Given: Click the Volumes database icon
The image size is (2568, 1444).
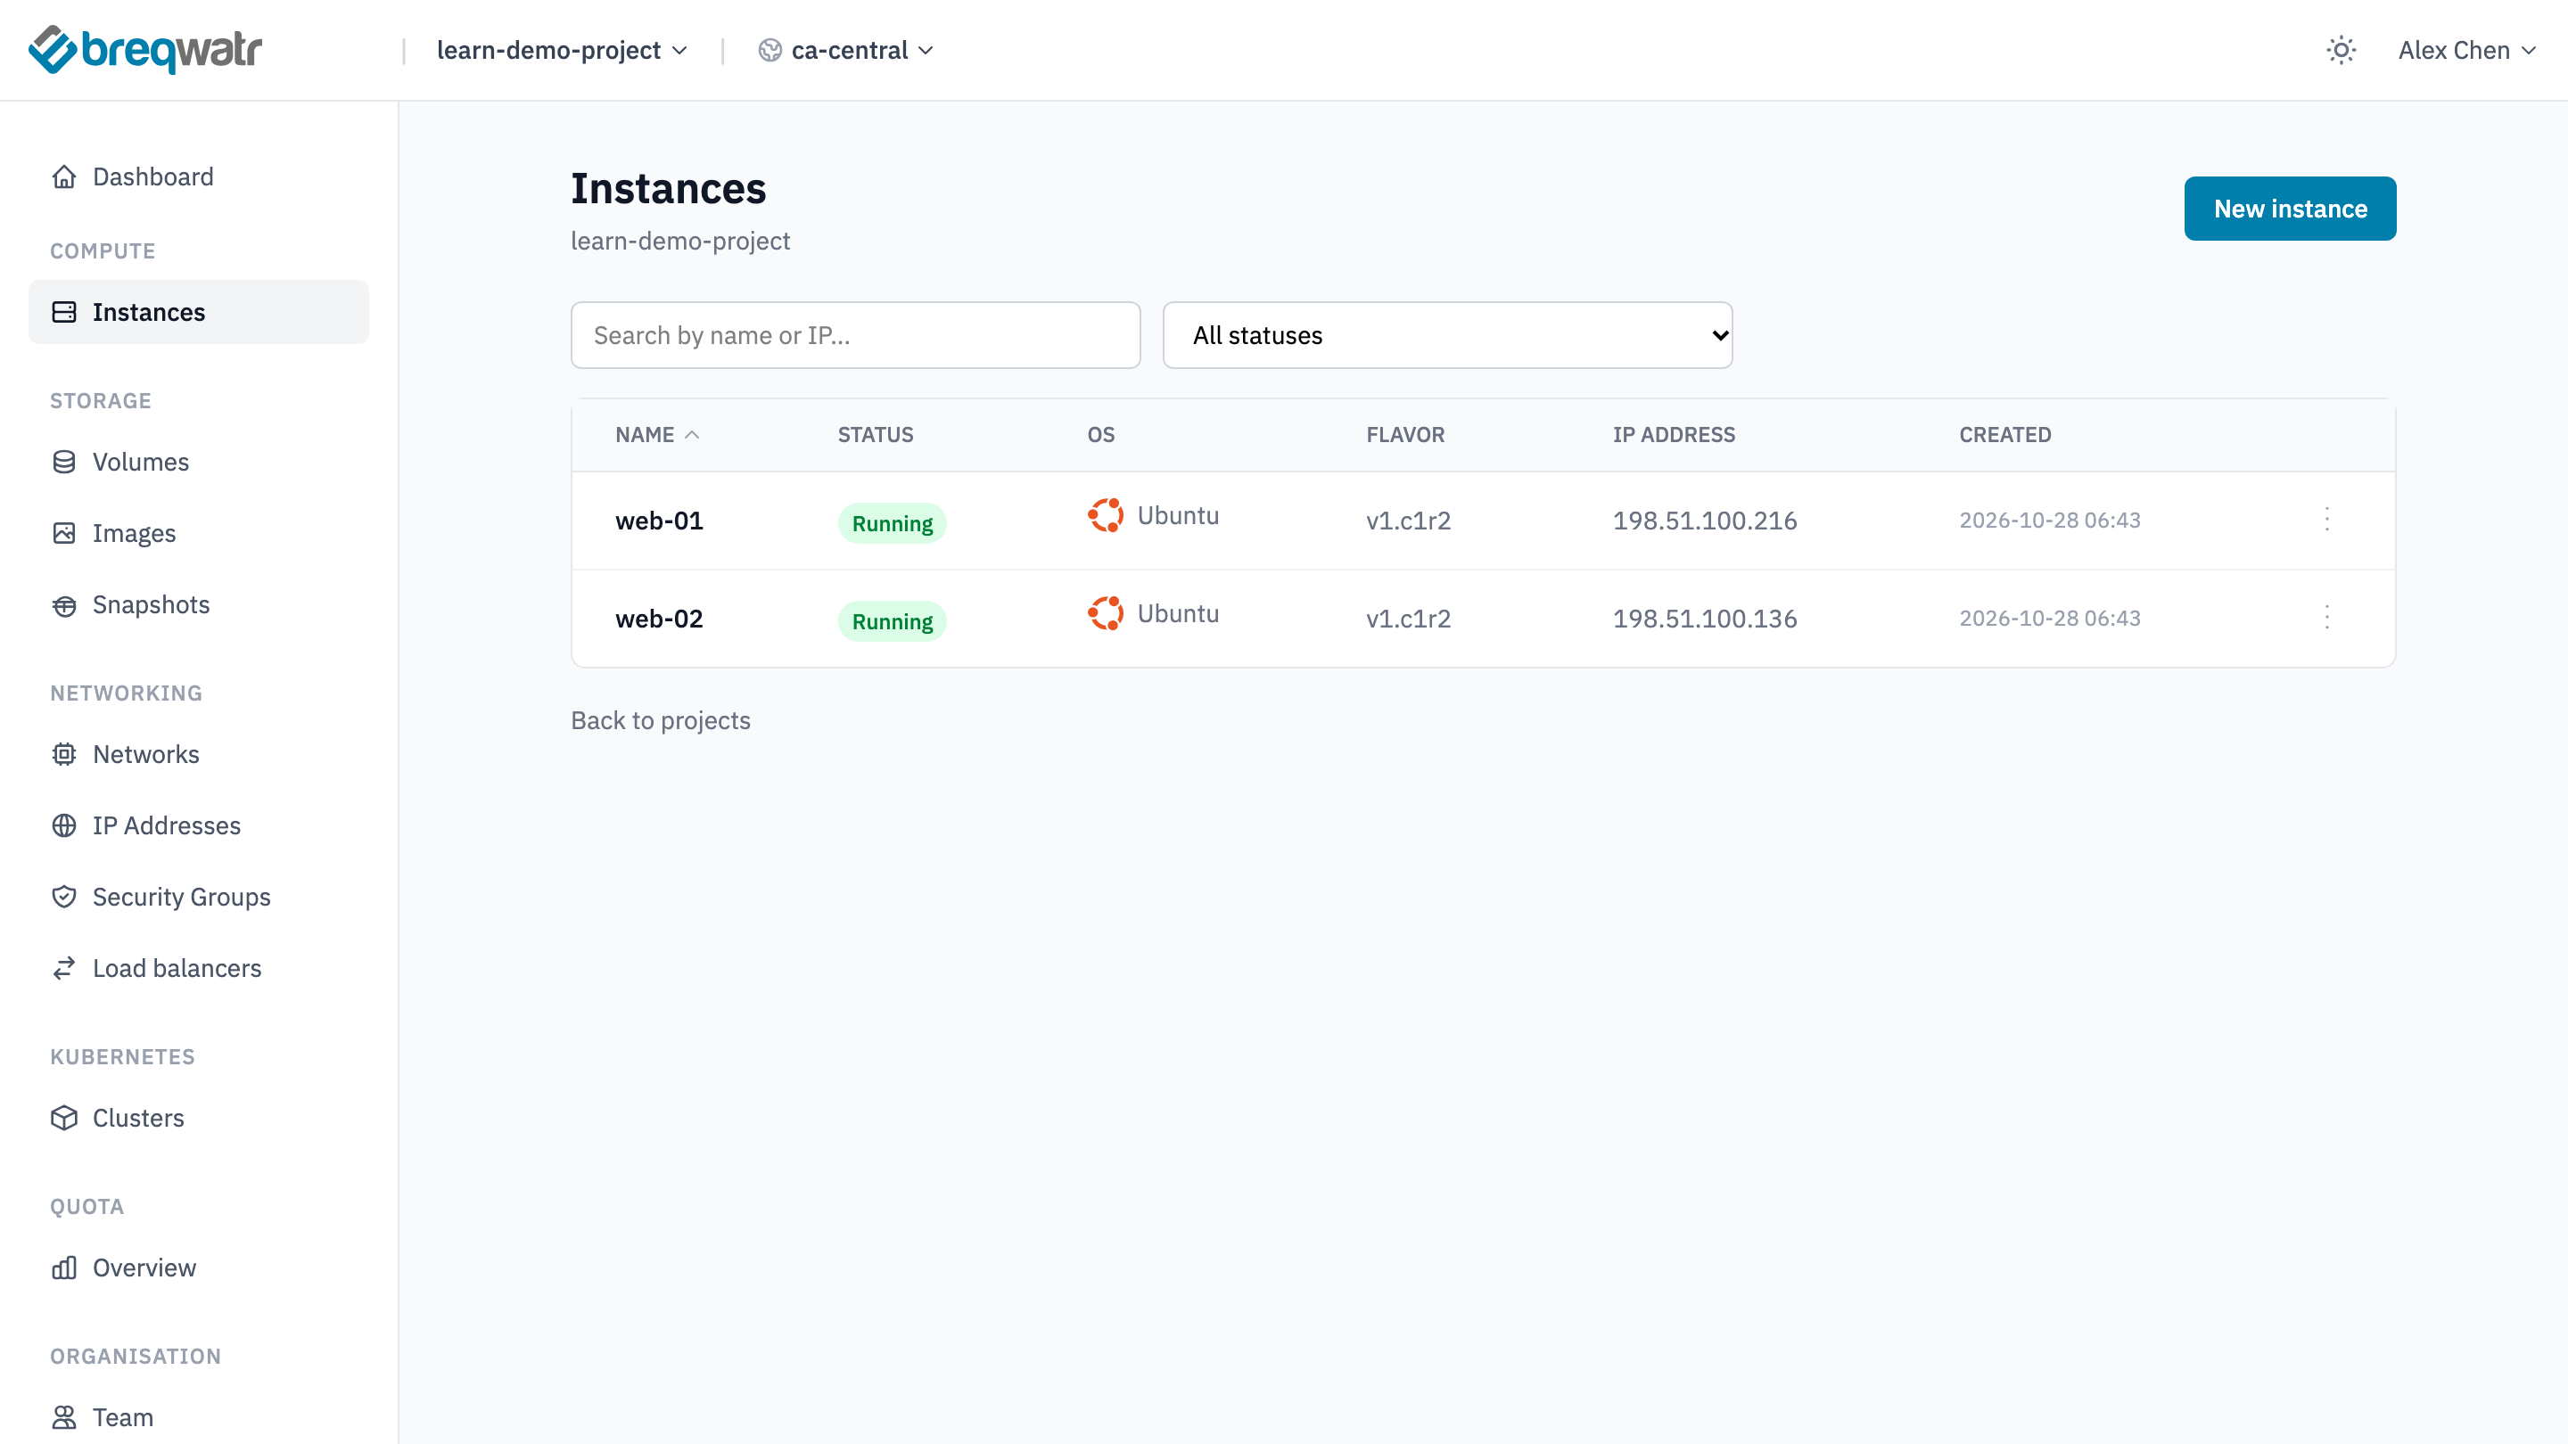Looking at the screenshot, I should click(64, 462).
